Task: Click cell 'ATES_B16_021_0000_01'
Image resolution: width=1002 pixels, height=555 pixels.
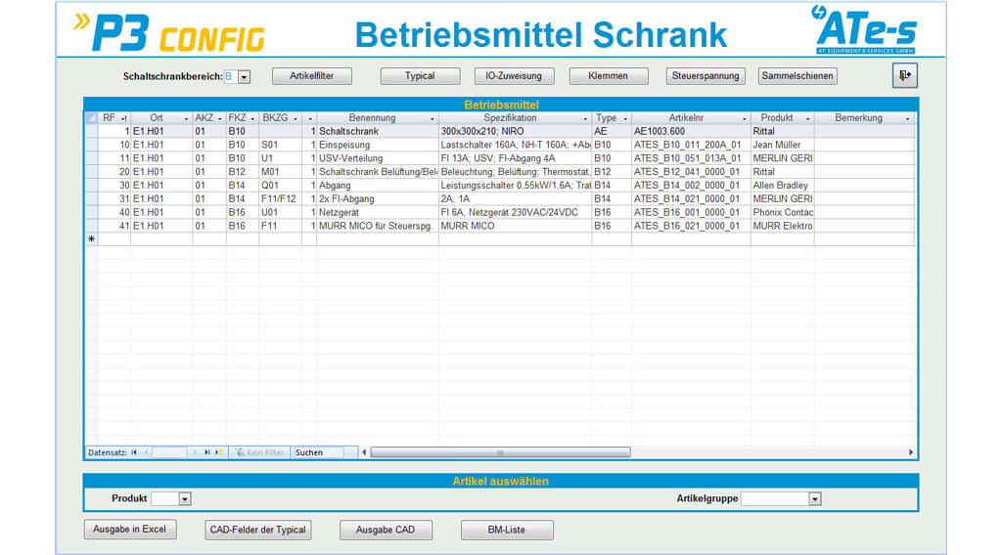Action: (x=691, y=226)
